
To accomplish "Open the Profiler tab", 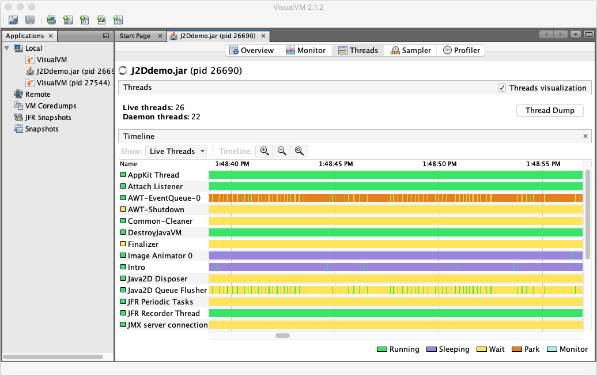I will 461,50.
